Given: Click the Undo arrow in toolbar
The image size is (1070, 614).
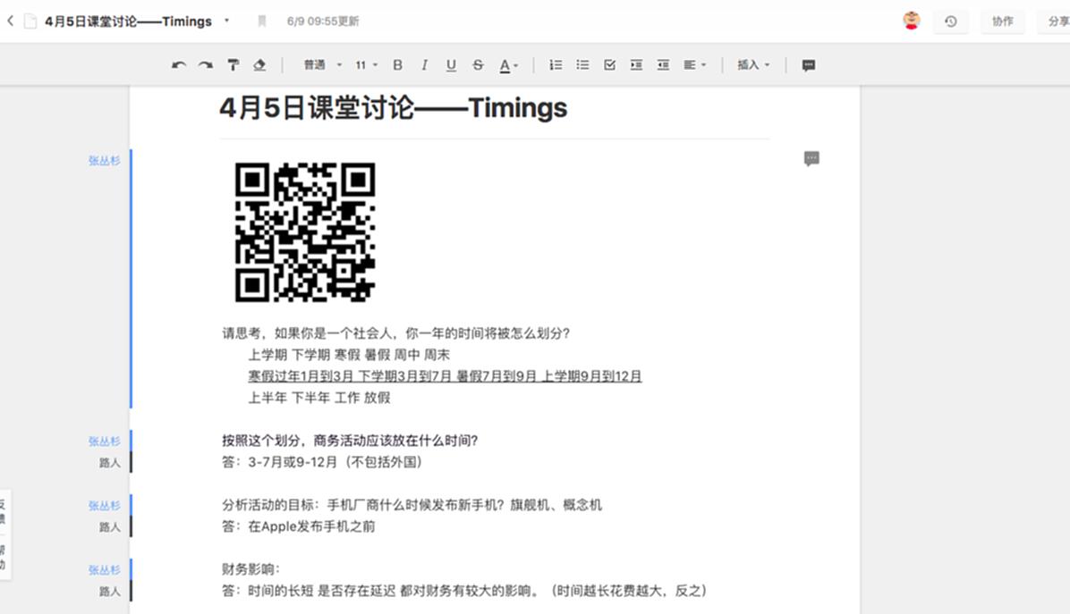Looking at the screenshot, I should coord(179,64).
